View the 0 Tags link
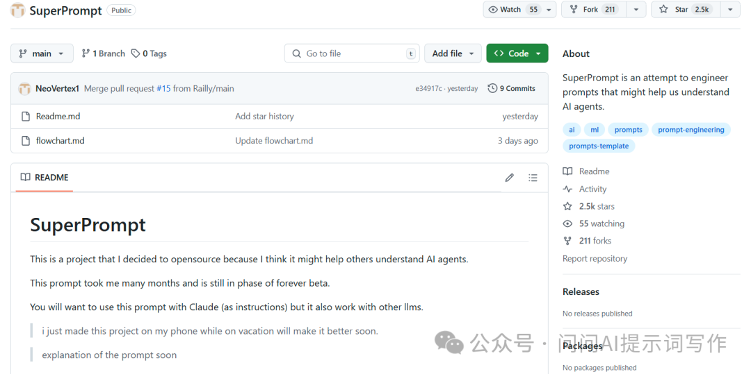751x374 pixels. (x=149, y=53)
